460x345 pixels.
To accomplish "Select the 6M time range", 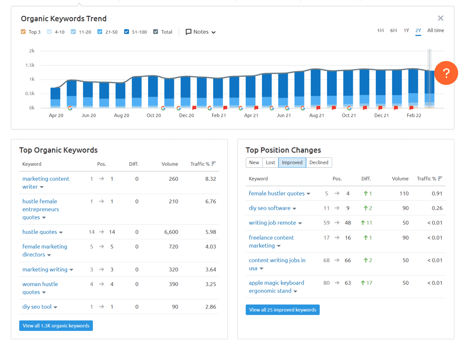I will click(394, 31).
